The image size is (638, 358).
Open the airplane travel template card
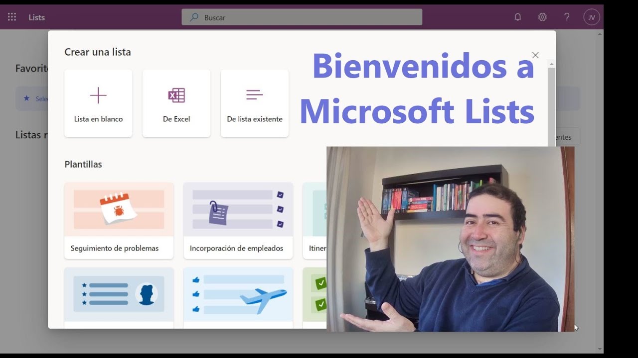click(x=238, y=298)
